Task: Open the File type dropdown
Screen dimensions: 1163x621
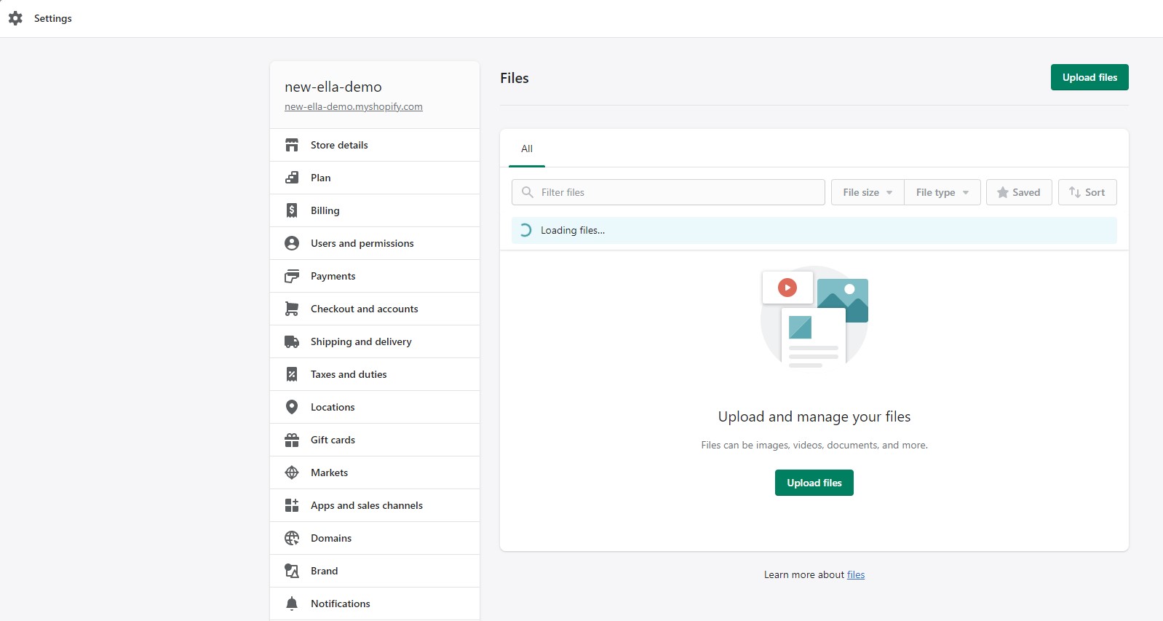Action: (x=942, y=192)
